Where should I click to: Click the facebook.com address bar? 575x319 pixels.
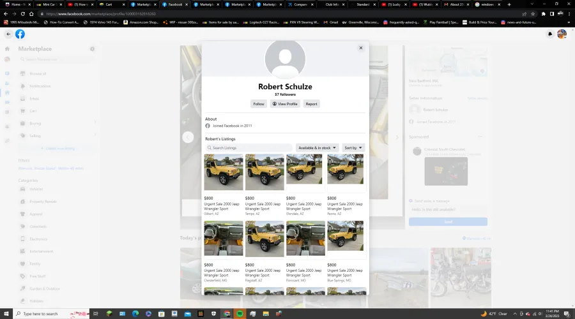(279, 14)
